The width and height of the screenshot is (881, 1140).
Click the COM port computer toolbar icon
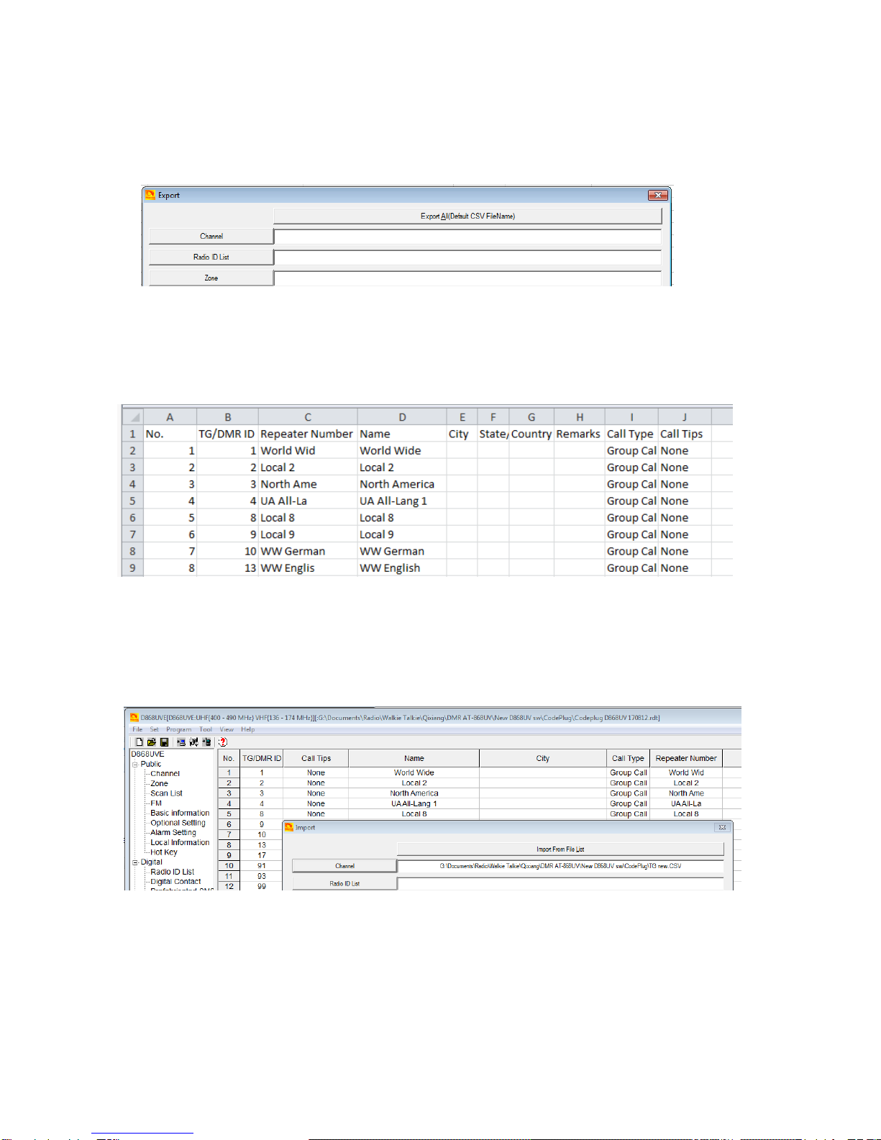coord(181,742)
